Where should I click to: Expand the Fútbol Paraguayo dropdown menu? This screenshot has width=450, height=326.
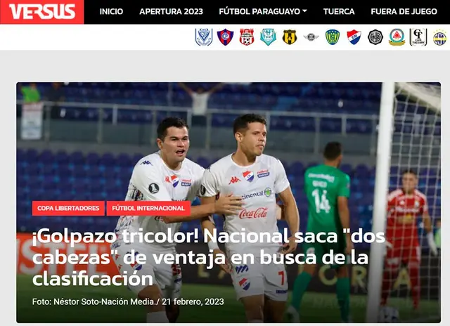pyautogui.click(x=263, y=11)
